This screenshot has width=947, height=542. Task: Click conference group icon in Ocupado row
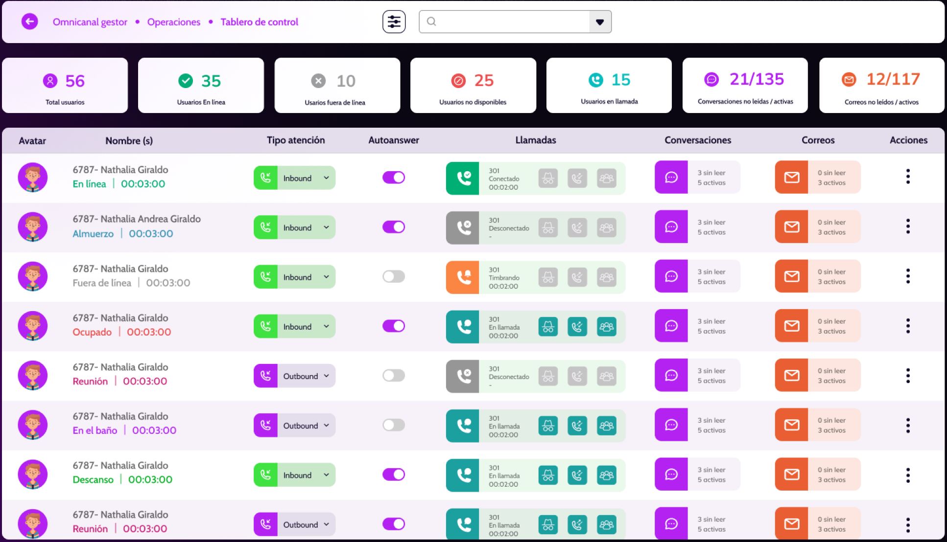(607, 327)
